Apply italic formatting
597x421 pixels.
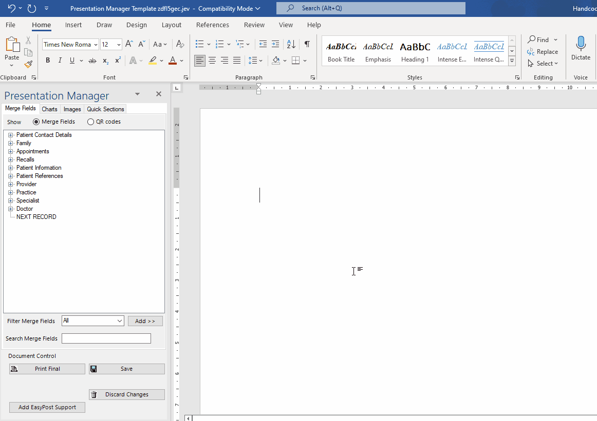click(60, 60)
